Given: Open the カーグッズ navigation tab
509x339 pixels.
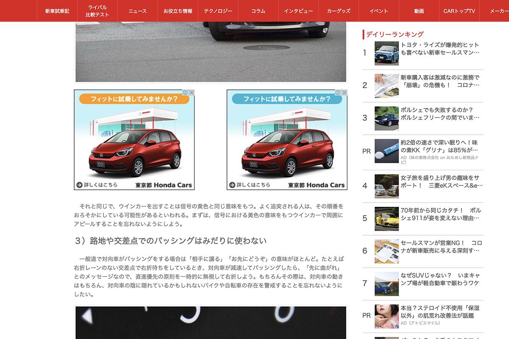Looking at the screenshot, I should click(338, 11).
